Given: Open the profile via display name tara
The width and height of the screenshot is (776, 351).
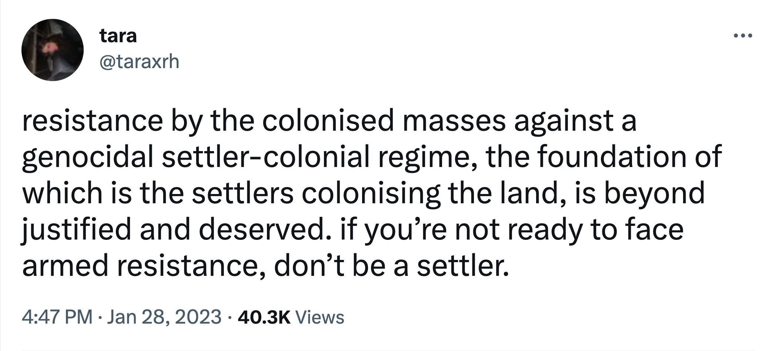Looking at the screenshot, I should 118,36.
